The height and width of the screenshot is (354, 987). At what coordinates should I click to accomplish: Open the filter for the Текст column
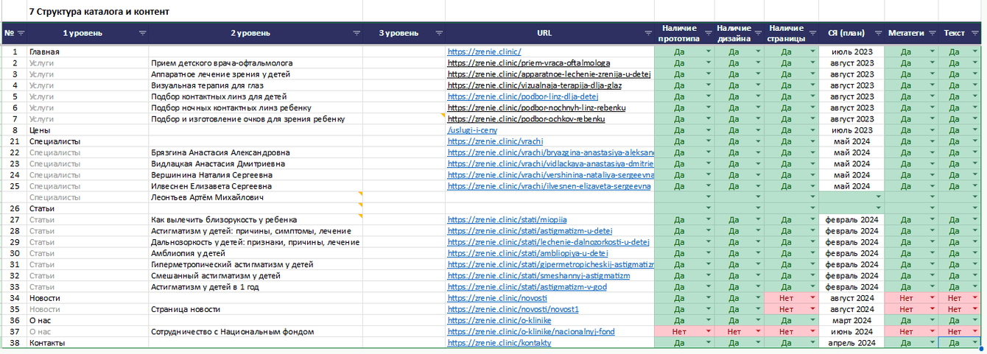tap(975, 33)
